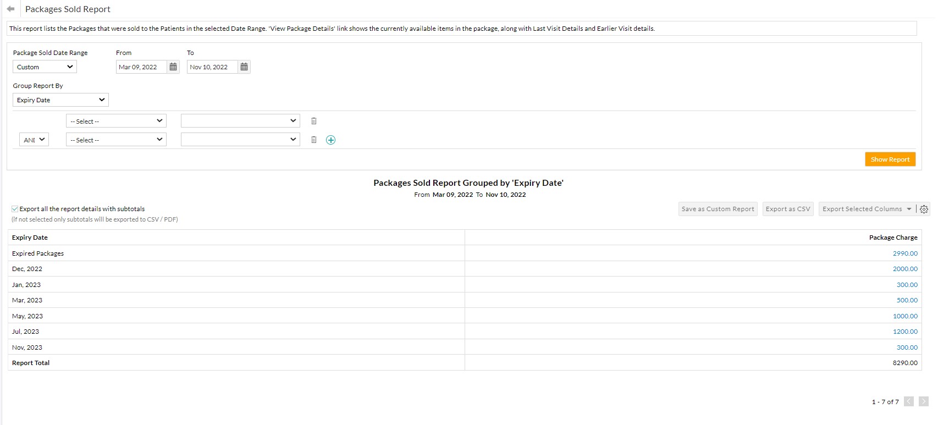Open the Package Sold Date Range Custom dropdown

coord(45,67)
